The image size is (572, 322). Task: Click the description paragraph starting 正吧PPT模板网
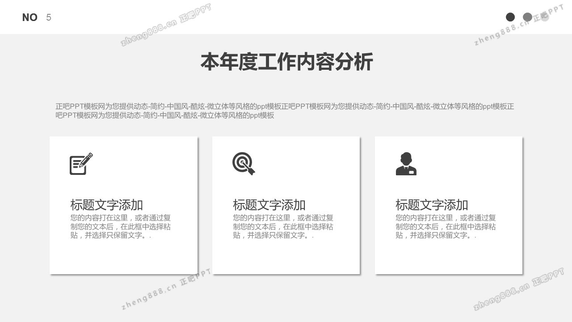point(285,111)
